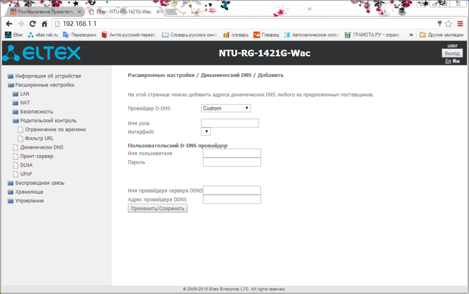The image size is (469, 294).
Task: Go back with the browser back arrow
Action: click(9, 23)
